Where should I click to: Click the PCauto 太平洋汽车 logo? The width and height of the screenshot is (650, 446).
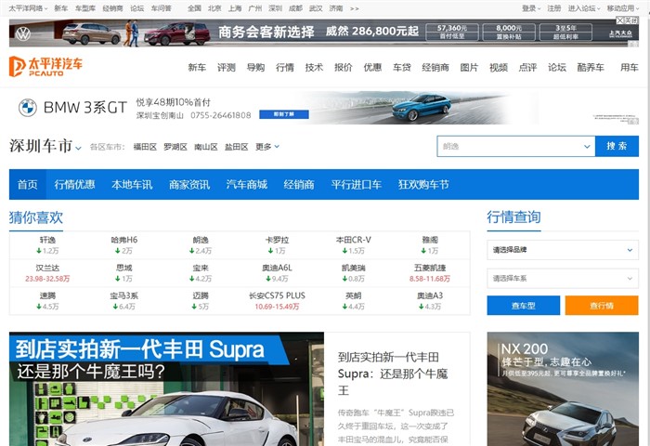pyautogui.click(x=45, y=66)
